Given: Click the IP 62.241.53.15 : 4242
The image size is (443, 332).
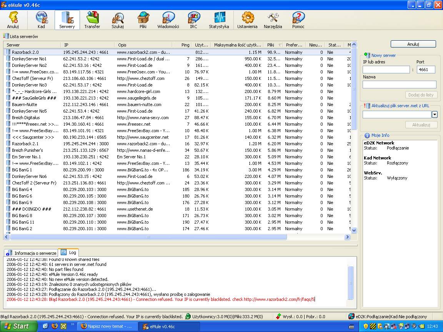Looking at the screenshot, I should point(83,176).
